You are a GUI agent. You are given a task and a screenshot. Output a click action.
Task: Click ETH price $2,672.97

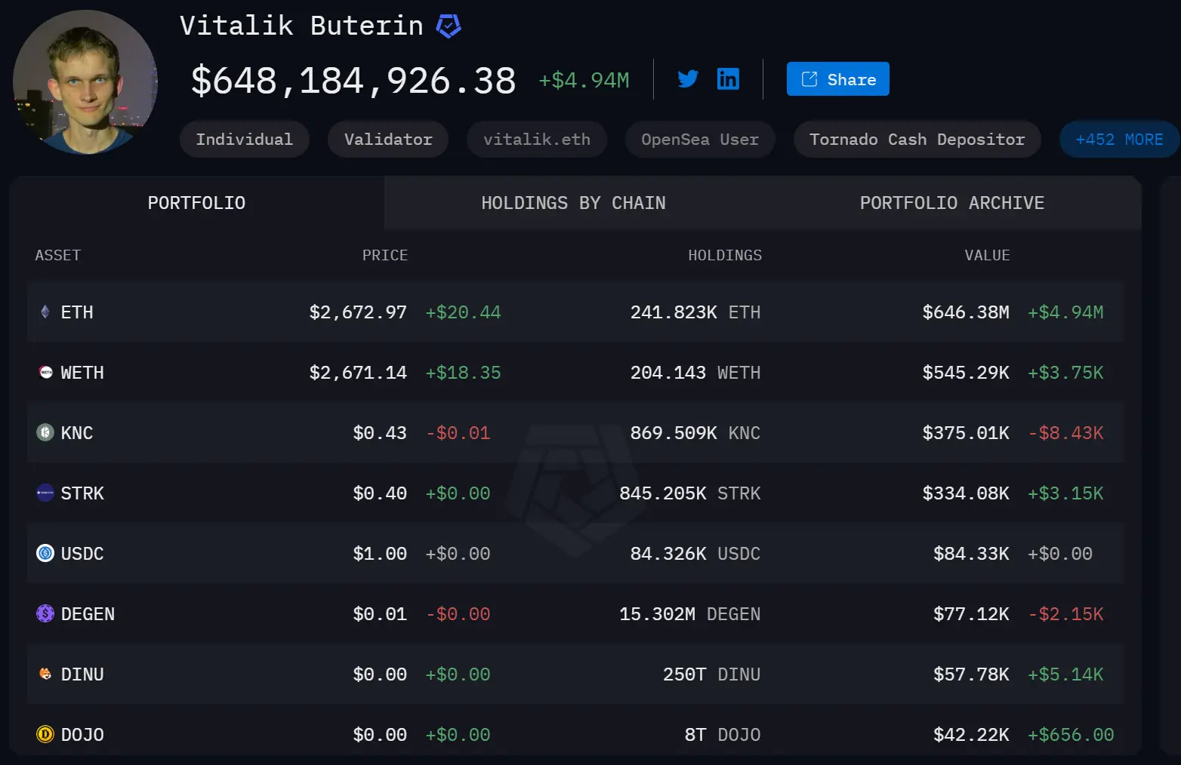[358, 312]
